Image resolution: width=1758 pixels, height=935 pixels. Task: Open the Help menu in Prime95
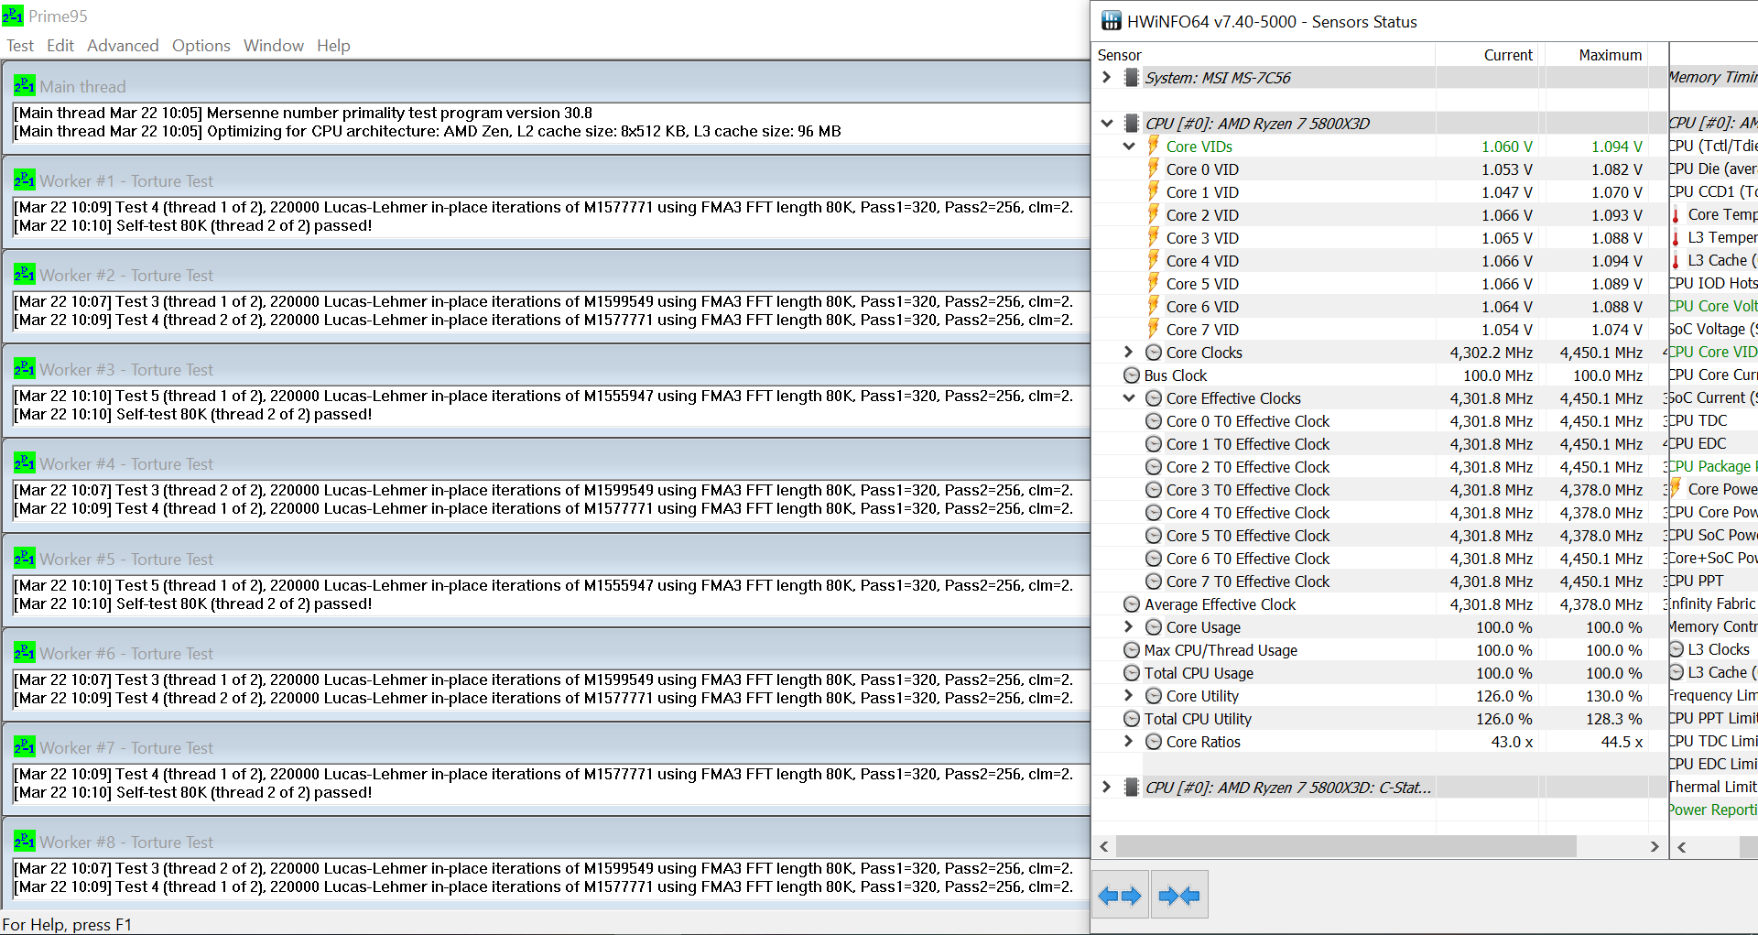pos(333,46)
